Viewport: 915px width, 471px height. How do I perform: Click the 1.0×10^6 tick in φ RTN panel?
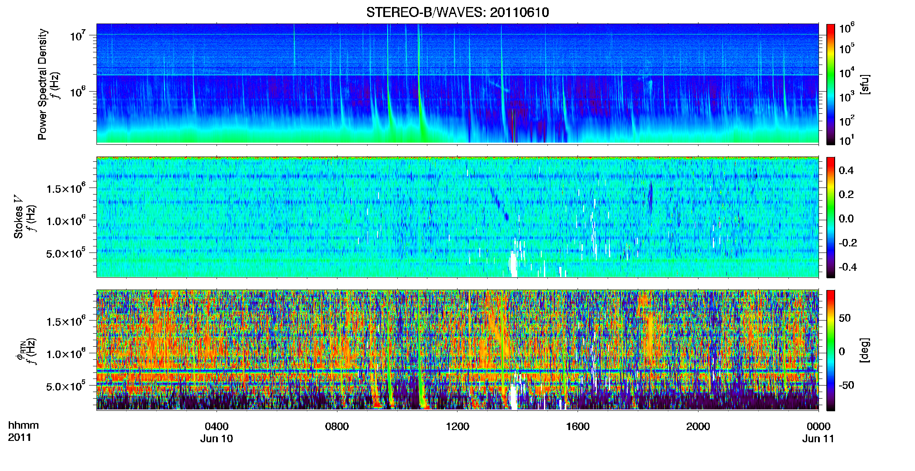[66, 354]
